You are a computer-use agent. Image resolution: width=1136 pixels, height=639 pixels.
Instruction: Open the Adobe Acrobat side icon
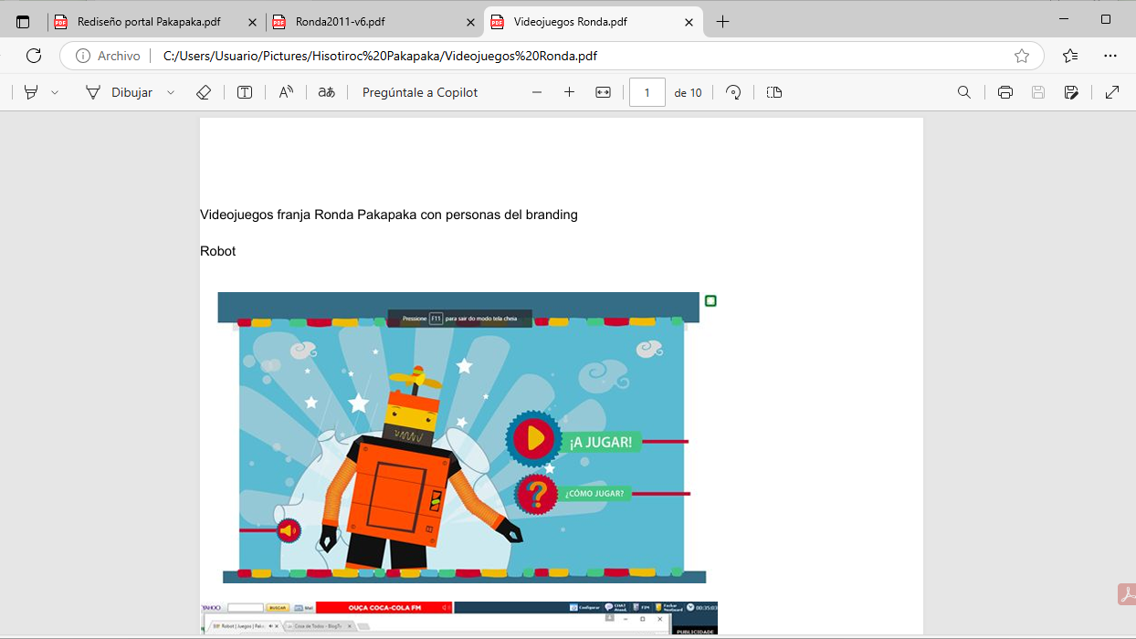point(1127,594)
